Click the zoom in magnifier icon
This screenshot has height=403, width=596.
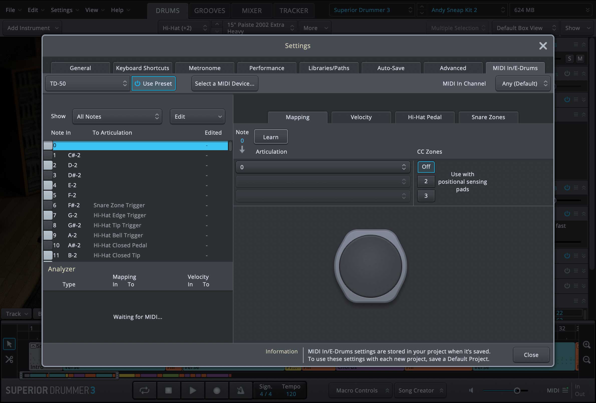coord(586,344)
